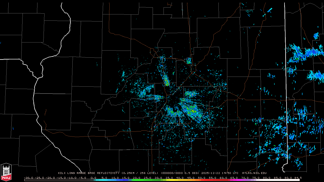The width and height of the screenshot is (324, 182).
Task: Click the 50.0 dBZ red color scale segment
Action: (x=202, y=180)
